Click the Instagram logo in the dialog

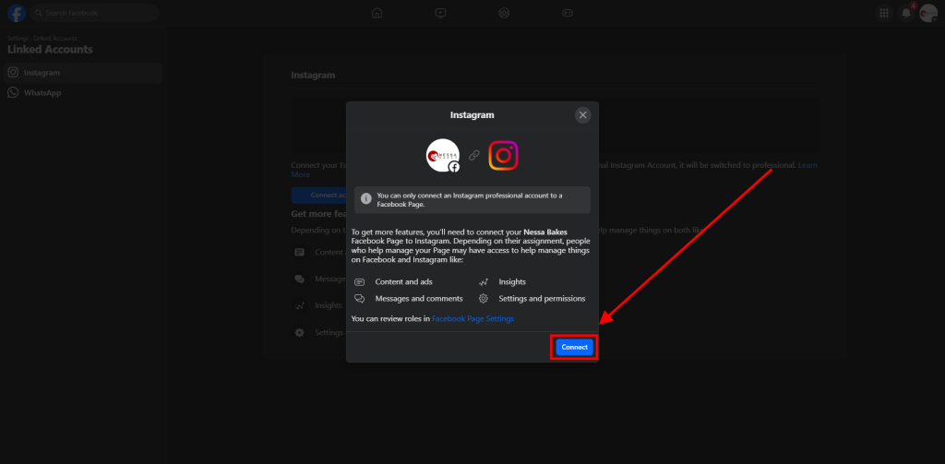[503, 156]
